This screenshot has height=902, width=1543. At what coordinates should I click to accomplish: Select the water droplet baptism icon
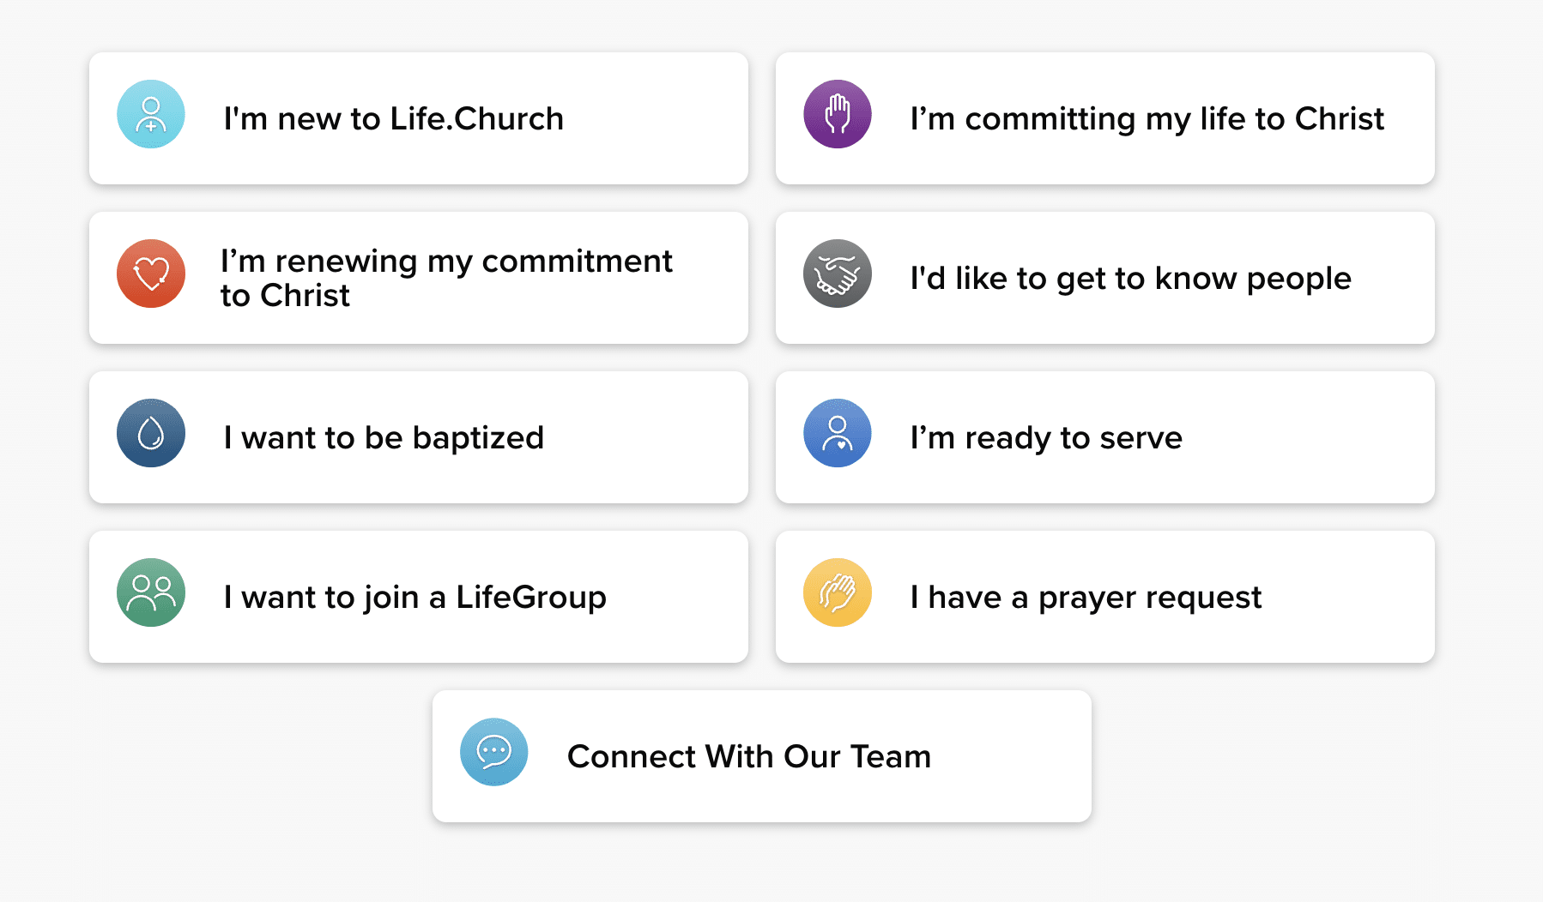(150, 432)
